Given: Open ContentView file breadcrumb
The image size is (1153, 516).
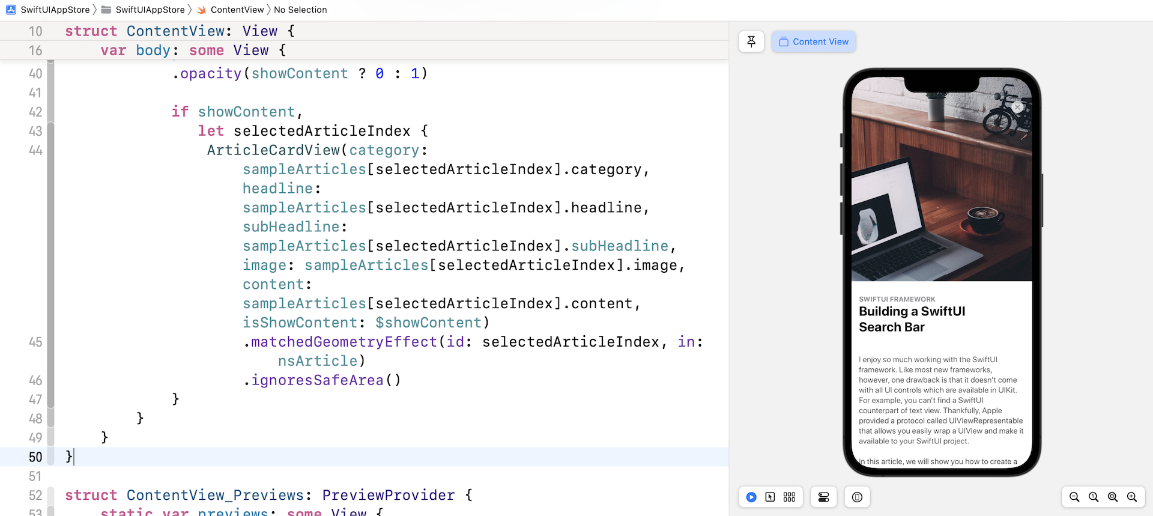Looking at the screenshot, I should coord(237,10).
